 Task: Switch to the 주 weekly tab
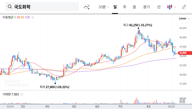(125, 7)
